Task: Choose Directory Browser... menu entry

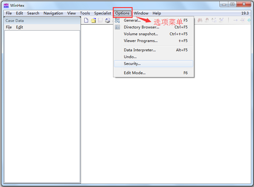Action: pyautogui.click(x=154, y=27)
